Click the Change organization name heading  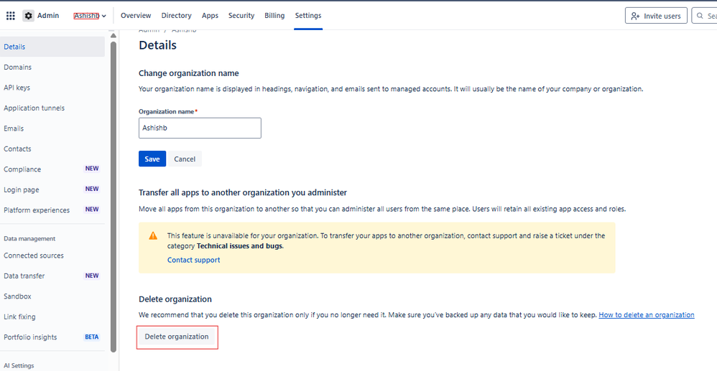(189, 73)
